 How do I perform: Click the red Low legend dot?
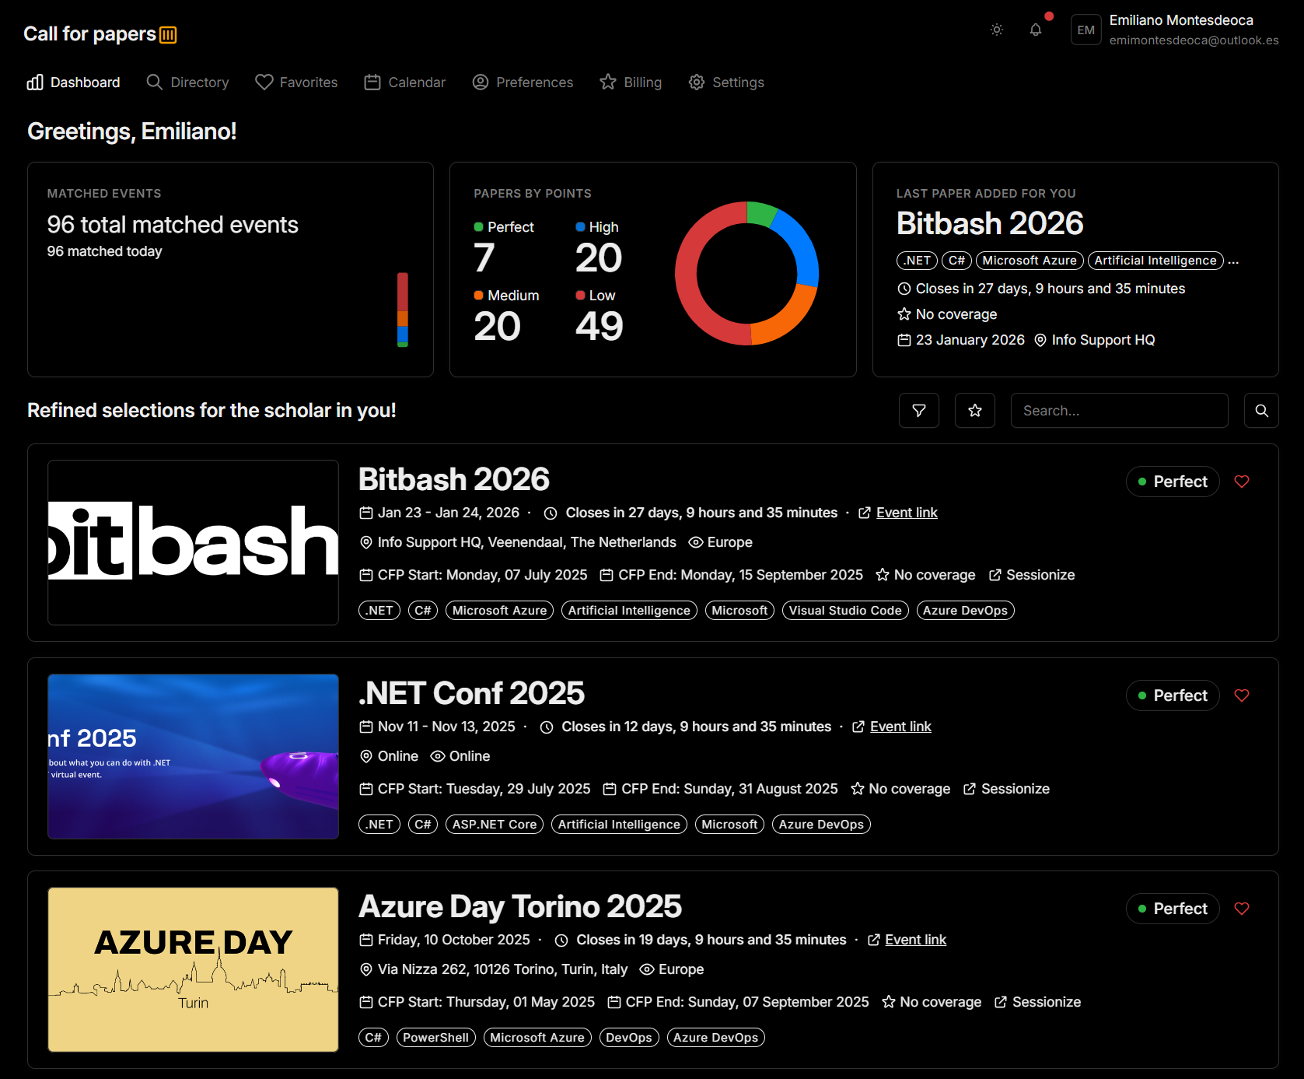tap(580, 296)
